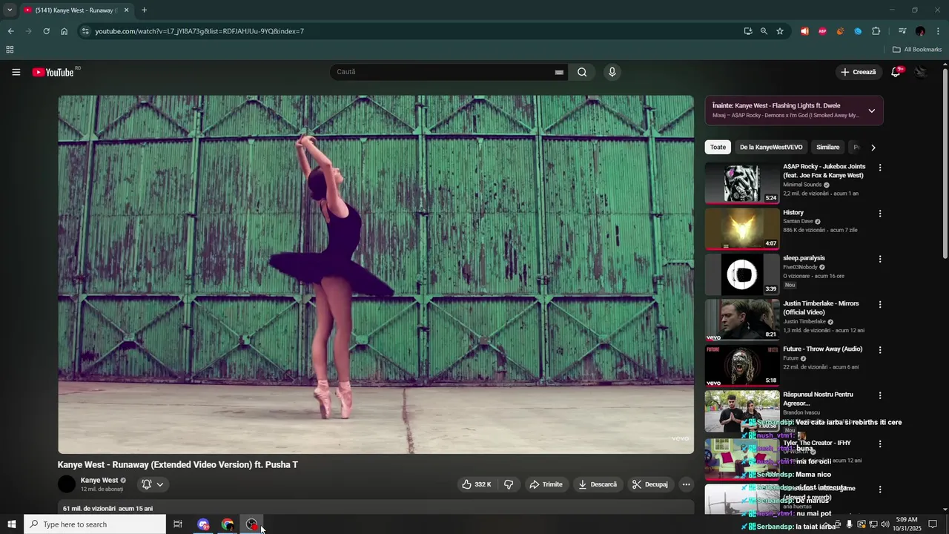Open Windows Start menu
The image size is (949, 534).
12,524
